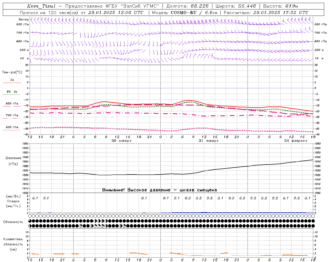Click the 'Тем-ра(°C)' temperature panel label
This screenshot has width=328, height=262.
tap(12, 72)
